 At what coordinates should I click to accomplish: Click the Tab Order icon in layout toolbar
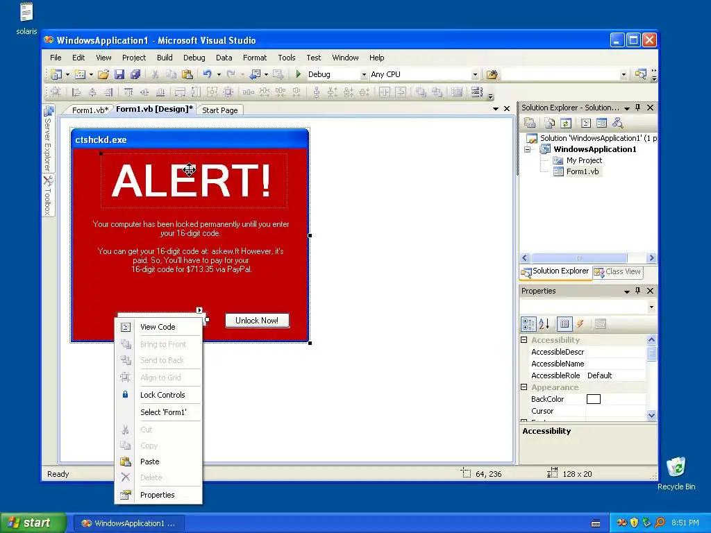pyautogui.click(x=476, y=92)
